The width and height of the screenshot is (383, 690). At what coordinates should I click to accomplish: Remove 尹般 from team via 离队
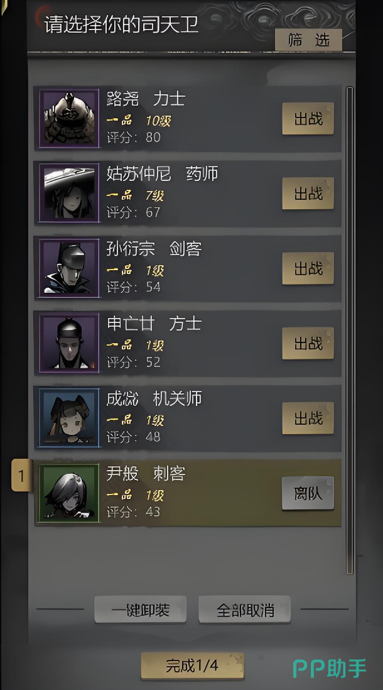tap(308, 493)
